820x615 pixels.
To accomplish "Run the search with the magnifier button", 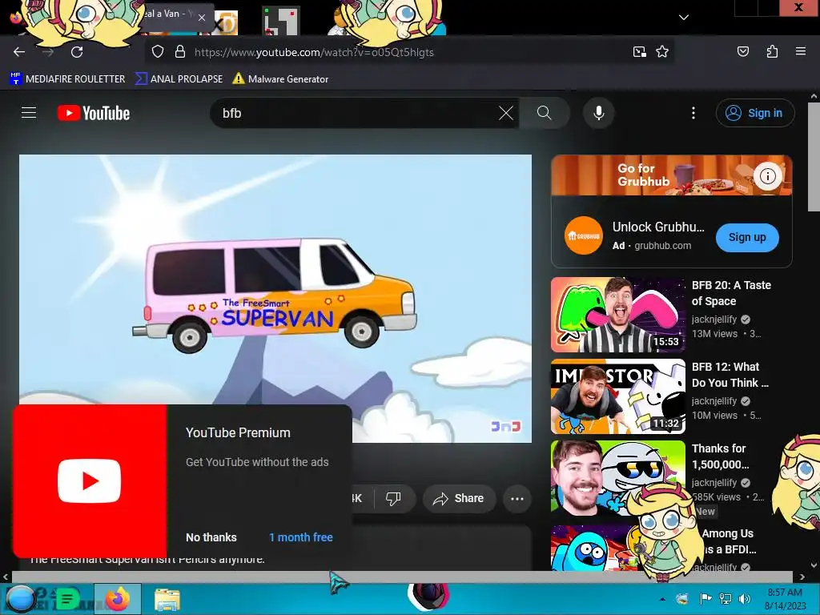I will click(x=545, y=113).
